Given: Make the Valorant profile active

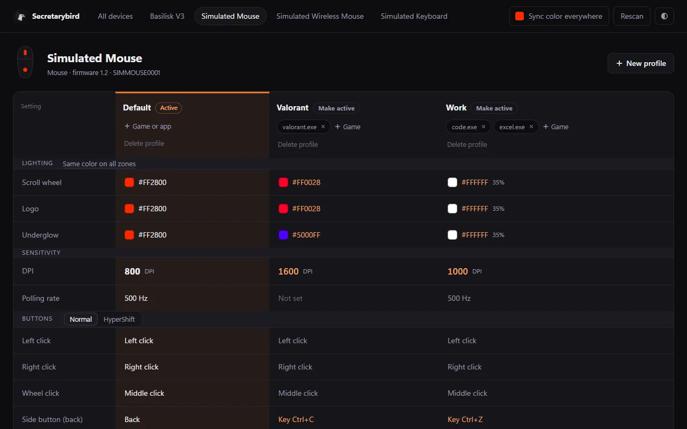Looking at the screenshot, I should tap(337, 108).
